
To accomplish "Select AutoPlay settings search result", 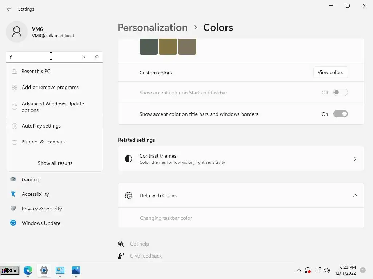I will coord(55,126).
